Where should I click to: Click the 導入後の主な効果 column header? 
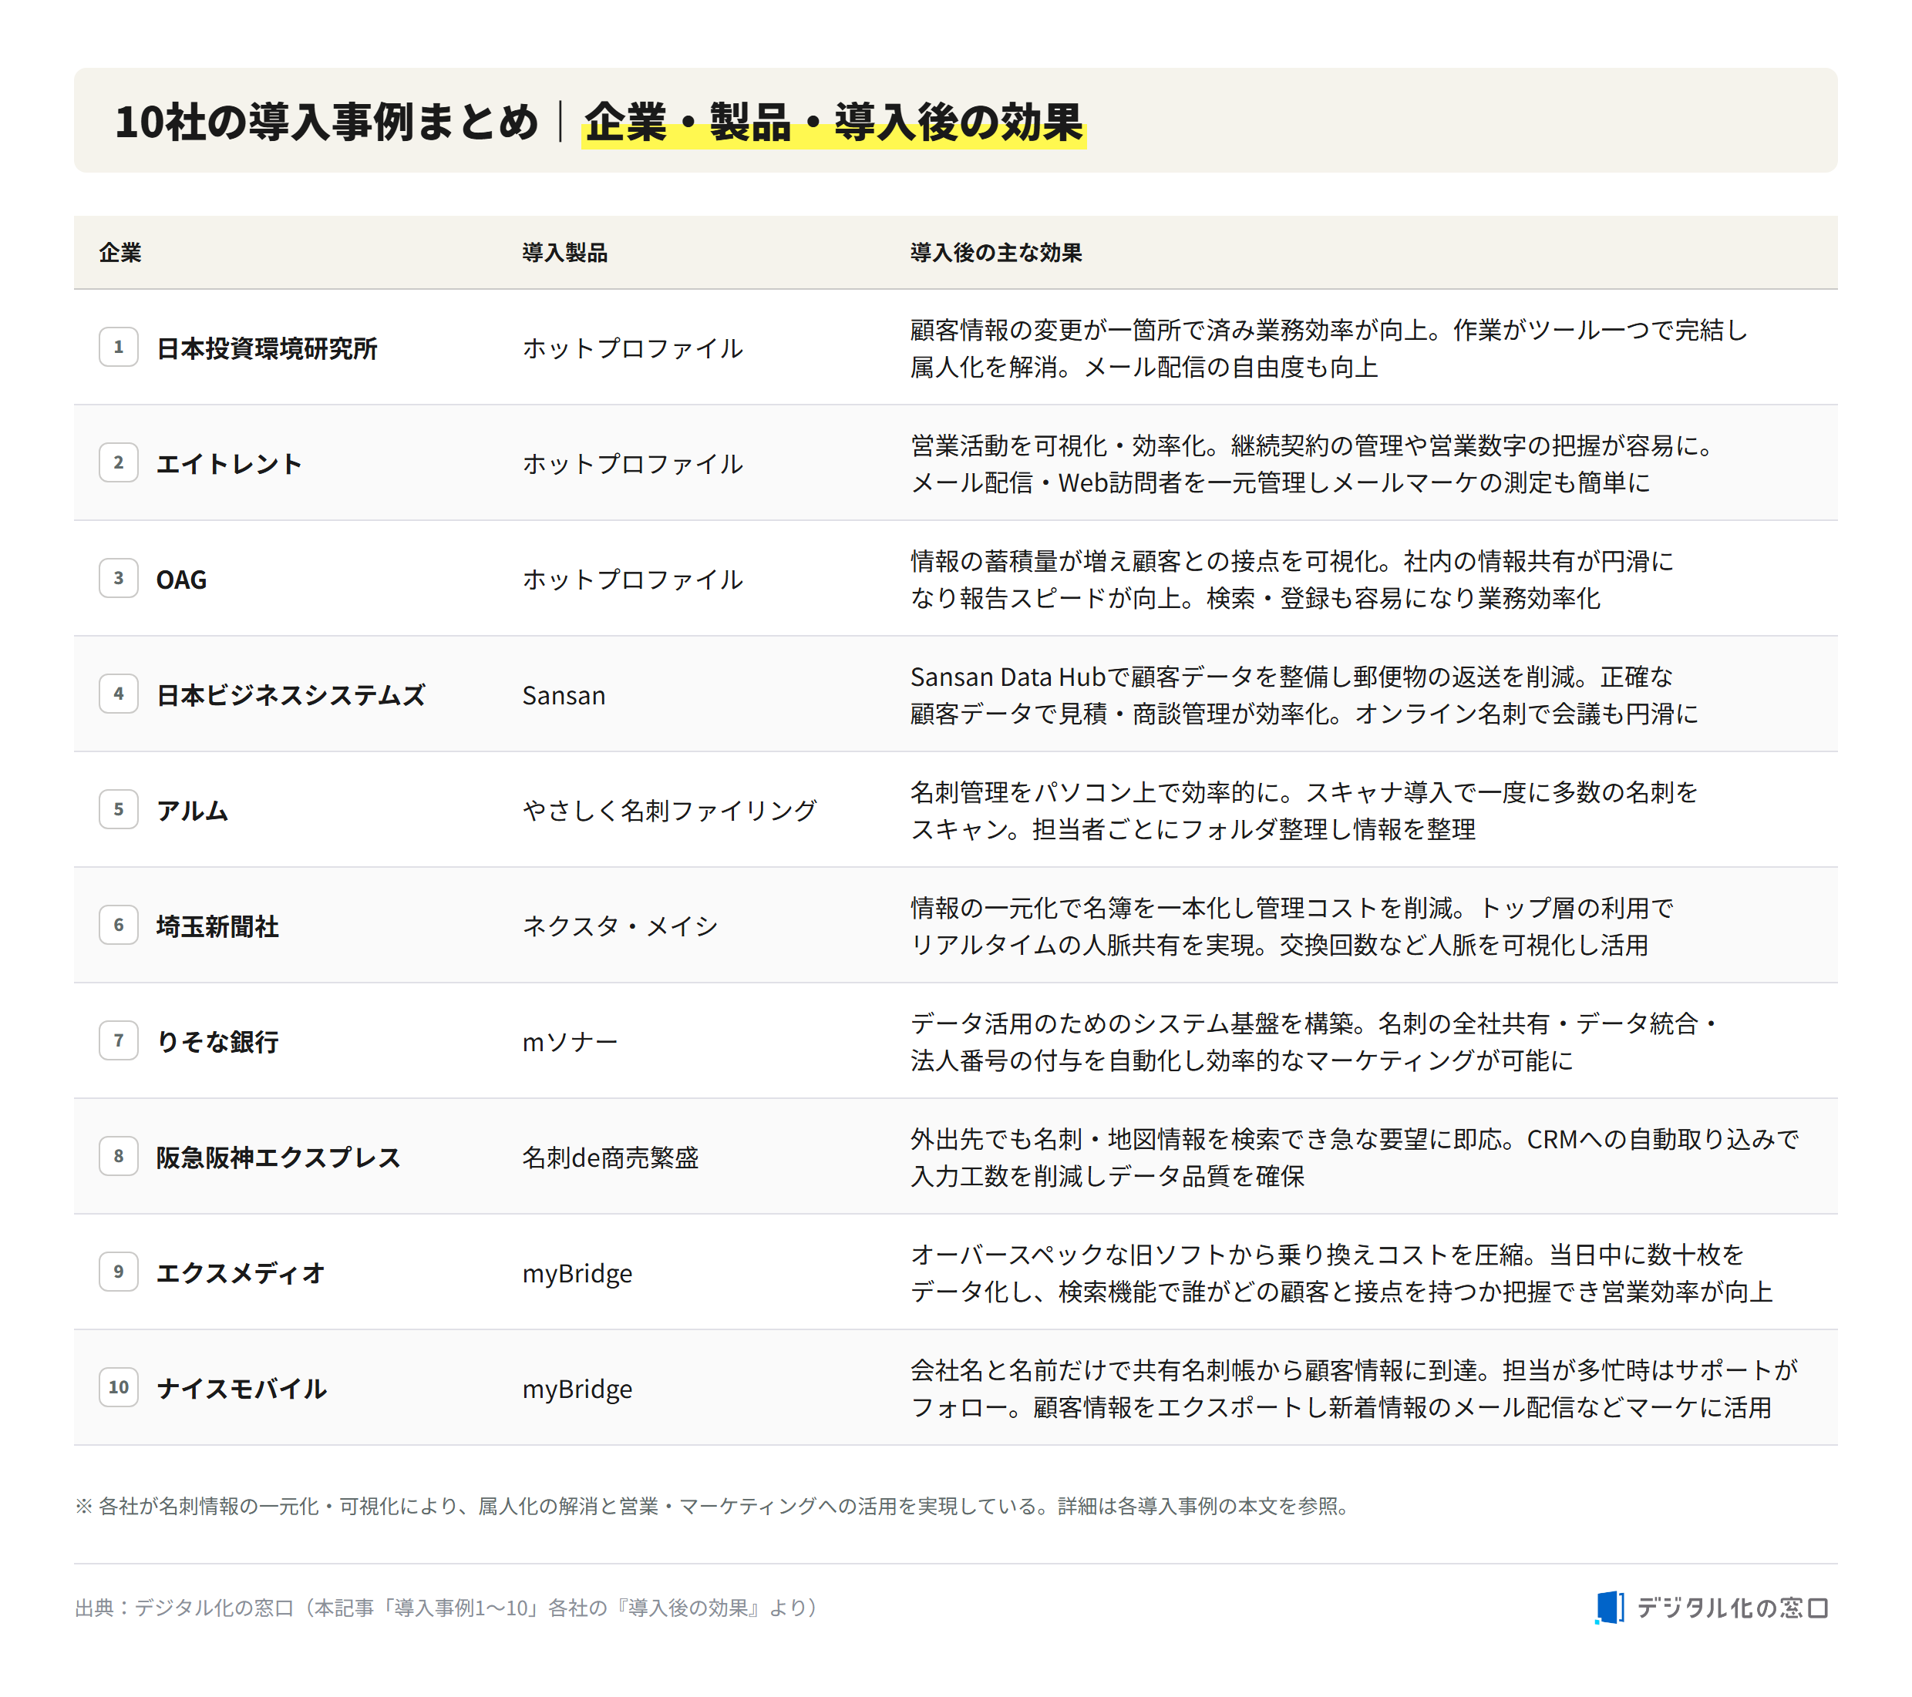click(x=996, y=253)
